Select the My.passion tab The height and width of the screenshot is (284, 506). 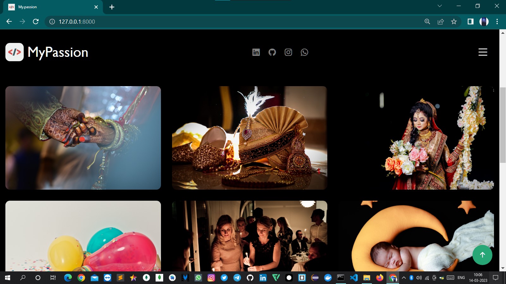point(53,7)
